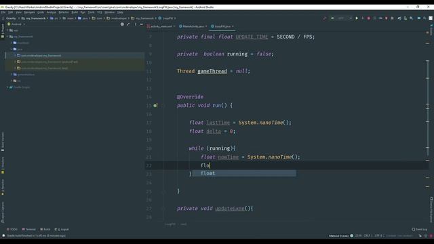Click the @Override annotation
Image resolution: width=434 pixels, height=244 pixels.
coord(190,97)
